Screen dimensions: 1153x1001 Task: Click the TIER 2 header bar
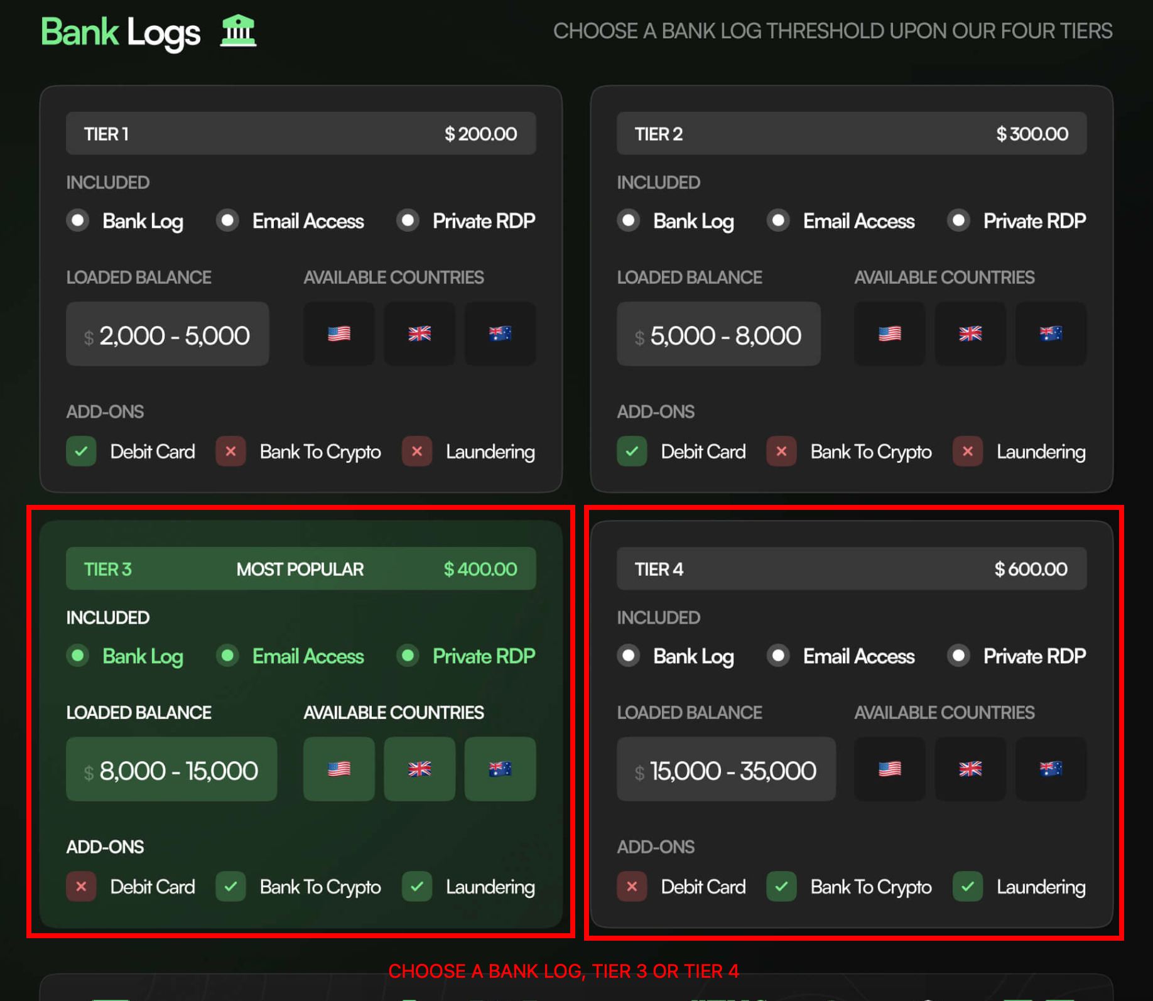[x=852, y=133]
